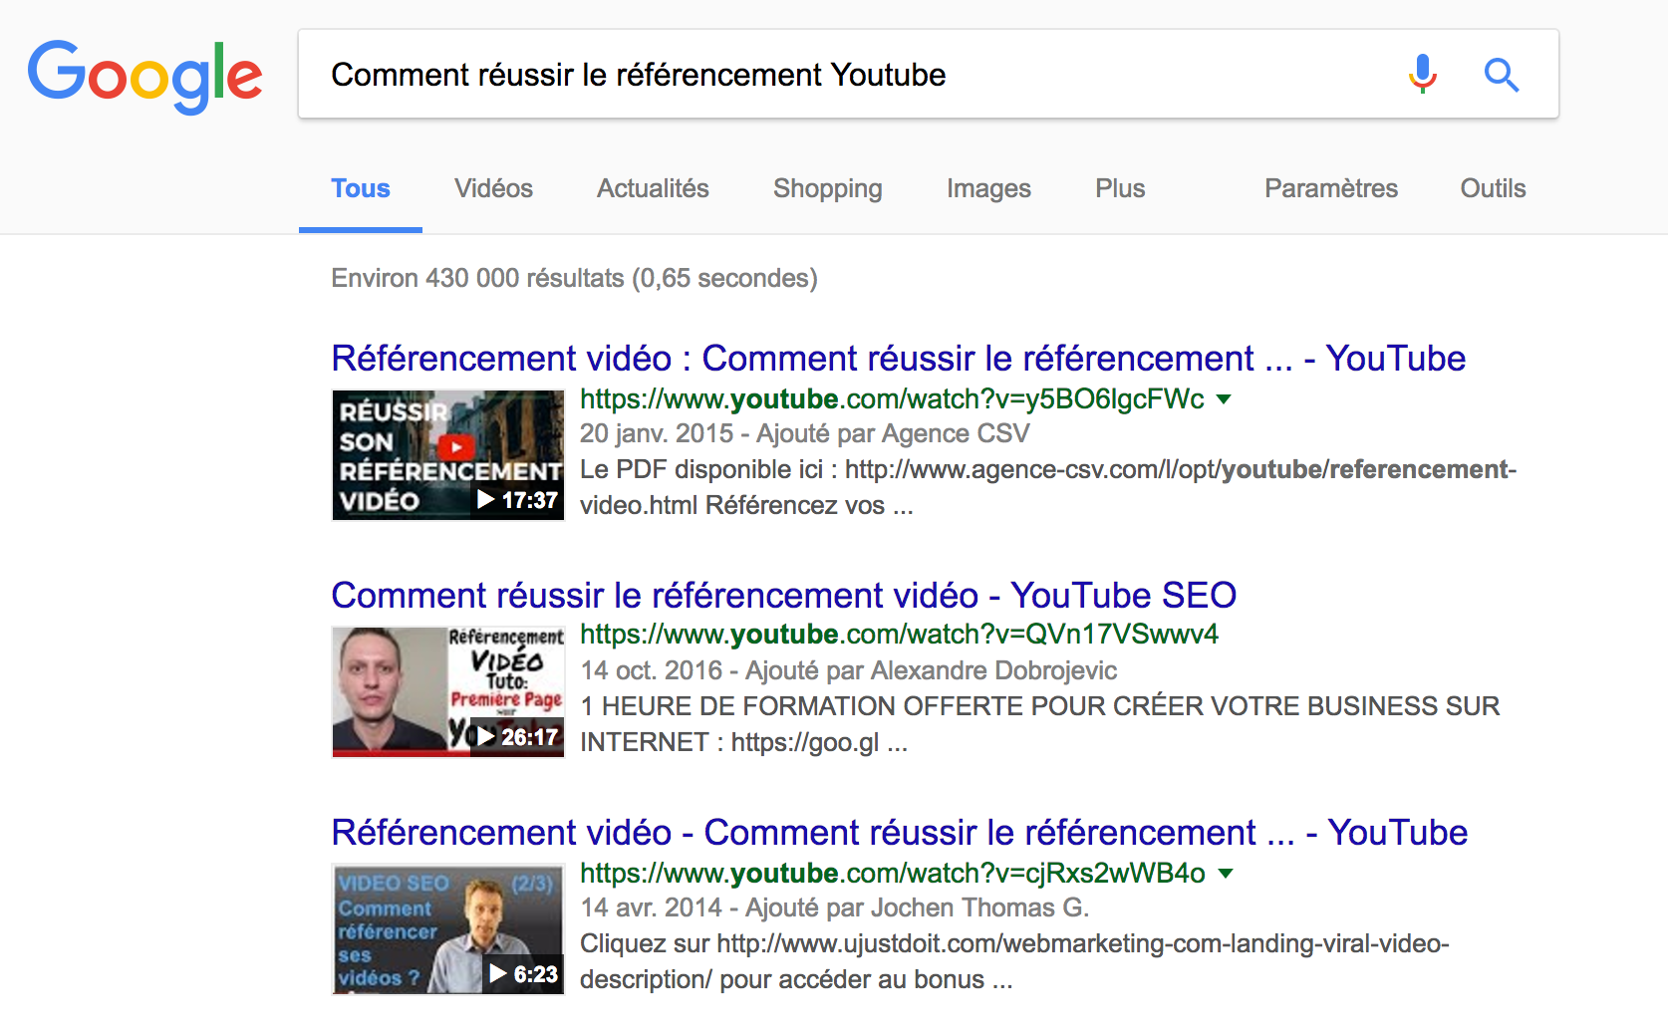Play the 26:17 tutorial video thumbnail
The height and width of the screenshot is (1036, 1668).
(447, 691)
